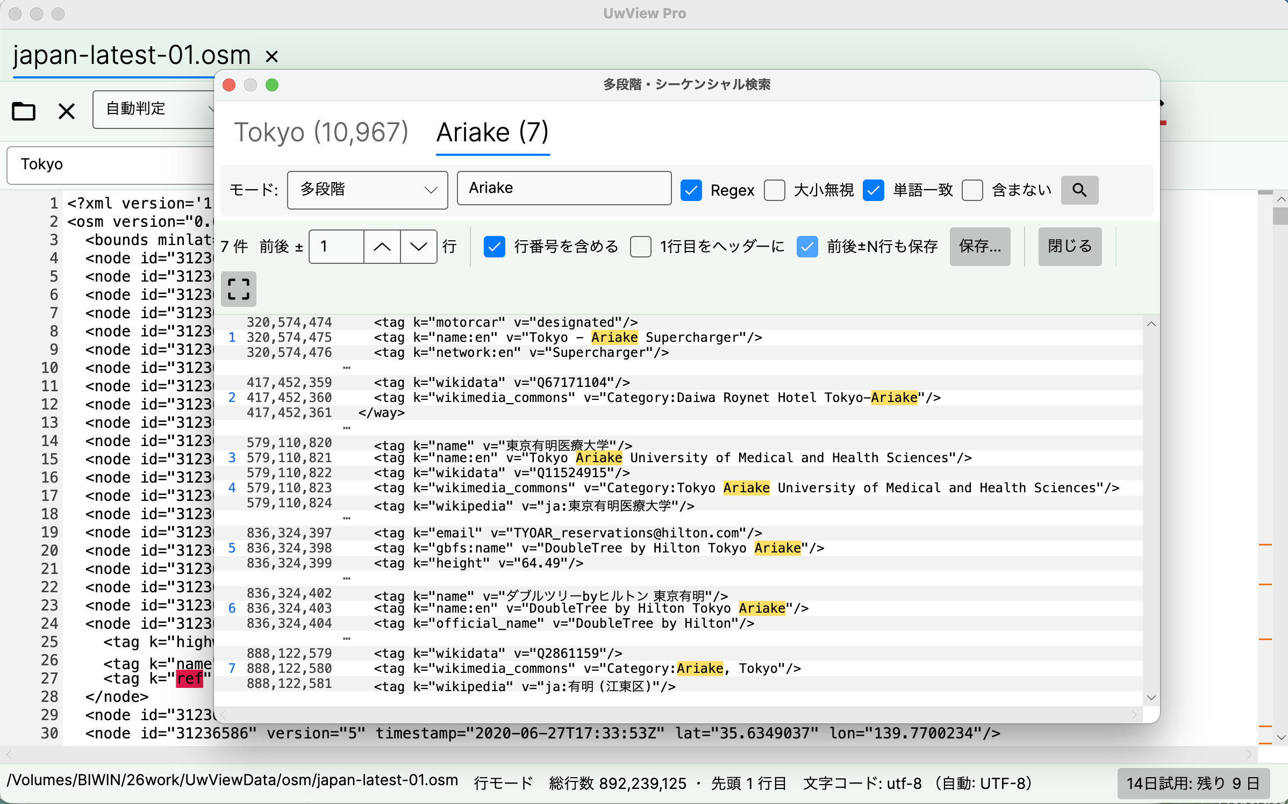The image size is (1288, 804).
Task: Zoom the search dialog with green button
Action: (272, 85)
